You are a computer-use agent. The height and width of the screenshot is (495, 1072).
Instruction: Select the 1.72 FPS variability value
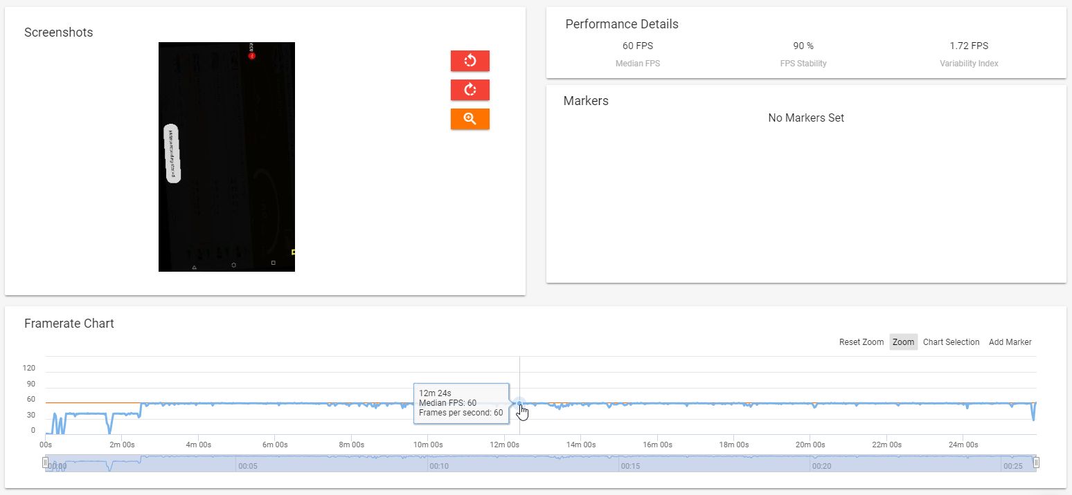point(969,46)
